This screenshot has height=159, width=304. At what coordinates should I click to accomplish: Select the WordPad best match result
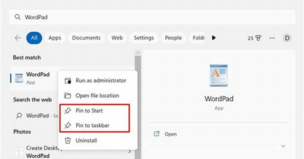click(x=34, y=78)
